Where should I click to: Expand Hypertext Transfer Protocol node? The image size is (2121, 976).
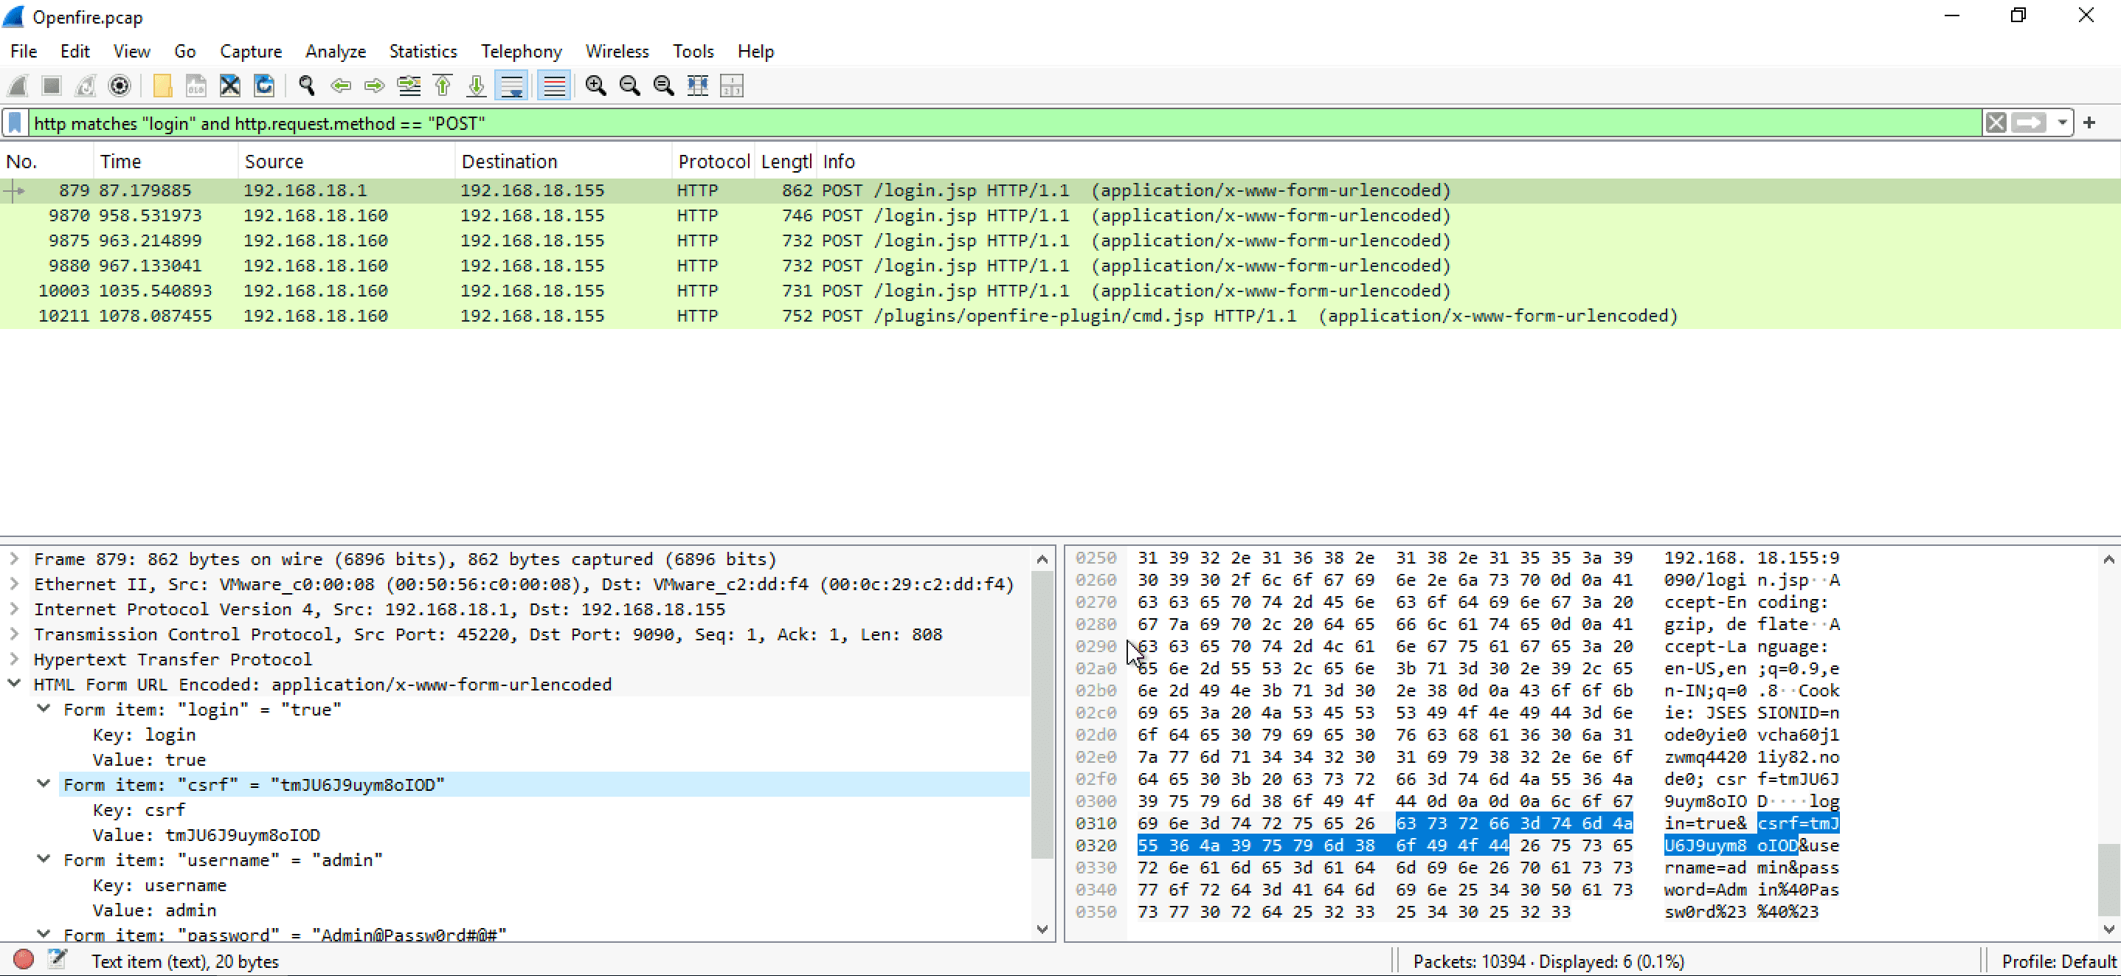click(x=14, y=659)
